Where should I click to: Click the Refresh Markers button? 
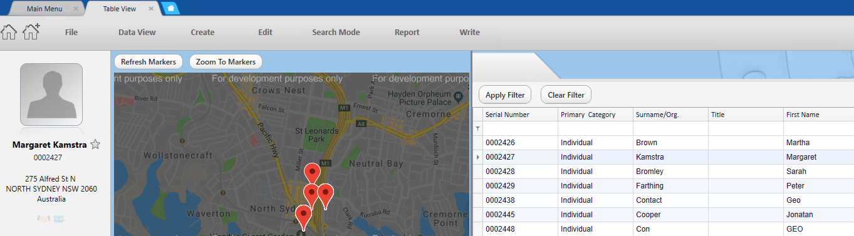coord(148,62)
